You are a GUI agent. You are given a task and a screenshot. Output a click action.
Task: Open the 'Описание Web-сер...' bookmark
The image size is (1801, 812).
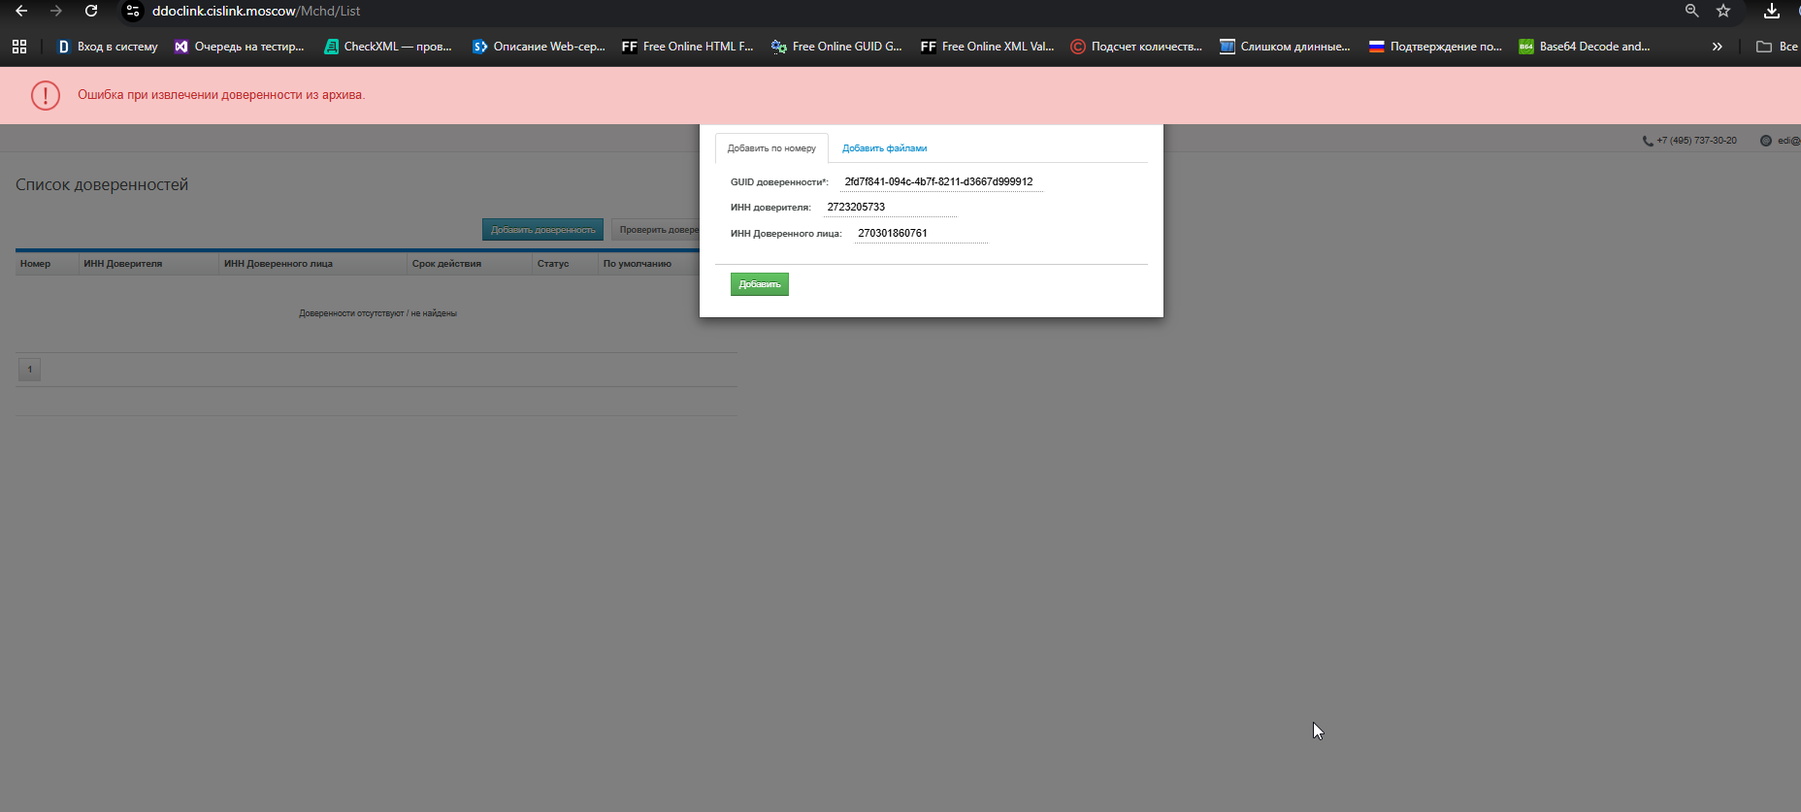click(x=539, y=47)
